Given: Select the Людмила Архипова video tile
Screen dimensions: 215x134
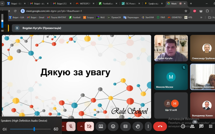Looking at the screenshot, I should (203, 77).
